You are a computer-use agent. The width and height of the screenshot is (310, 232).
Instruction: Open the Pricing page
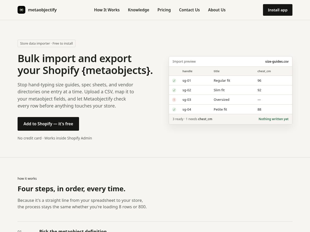(164, 10)
